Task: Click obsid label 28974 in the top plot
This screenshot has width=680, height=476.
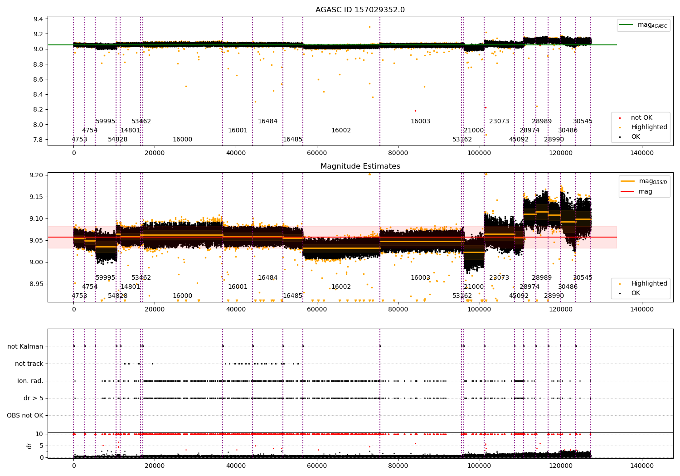Action: click(529, 131)
